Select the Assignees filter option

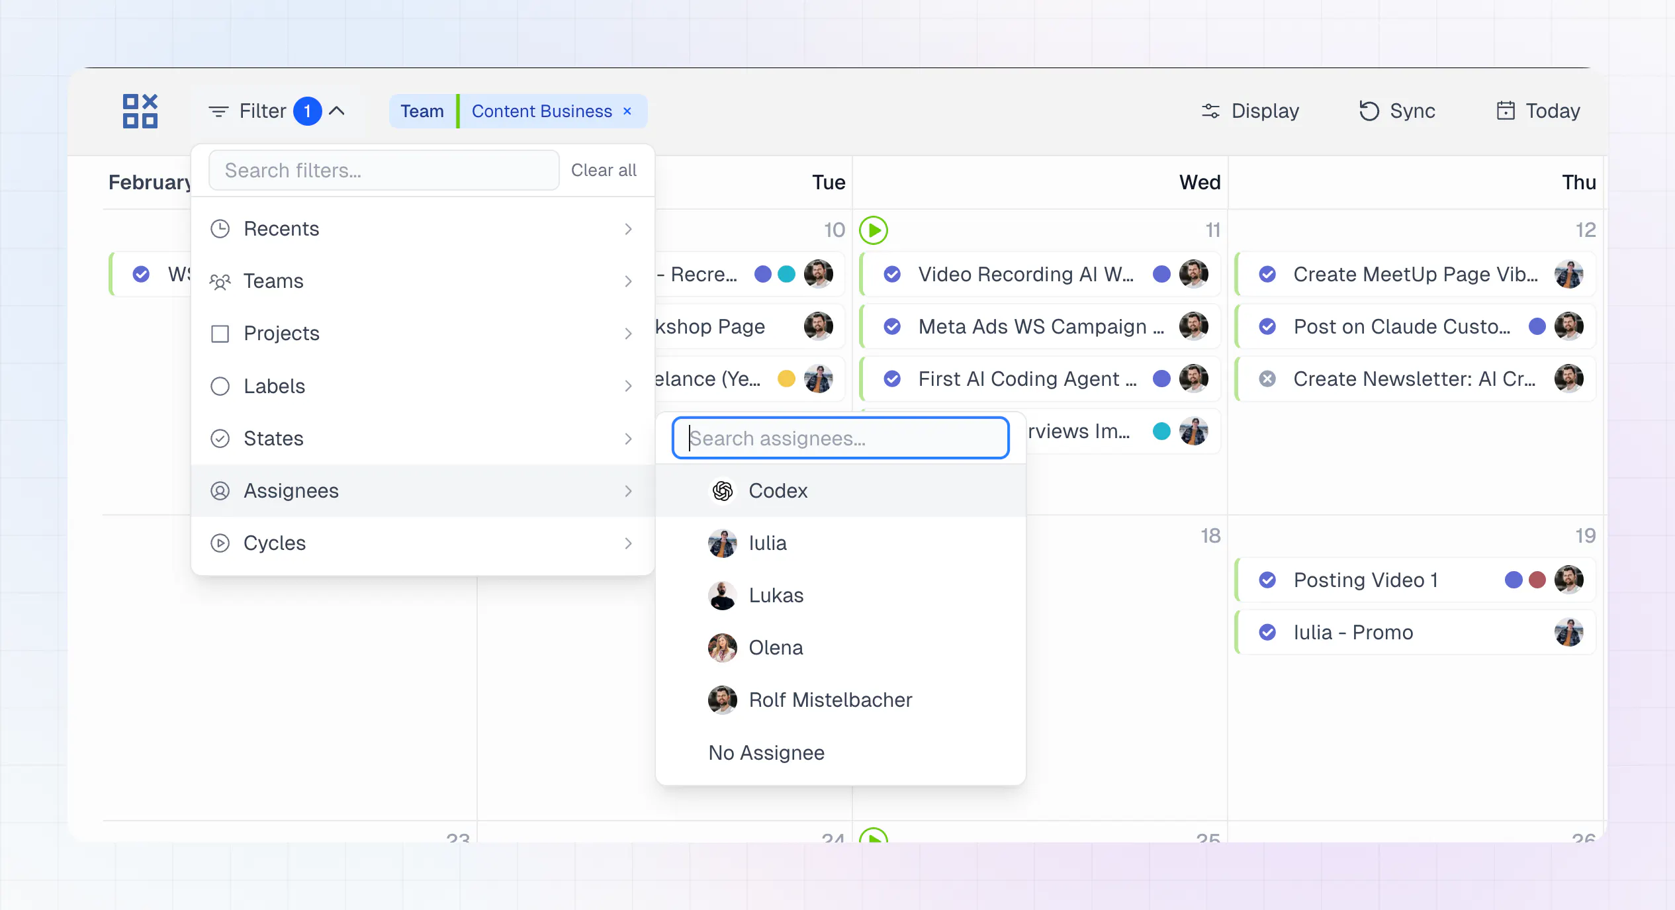(x=422, y=490)
